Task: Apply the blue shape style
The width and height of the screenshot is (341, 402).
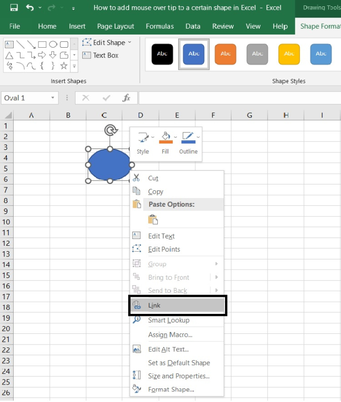Action: tap(194, 54)
